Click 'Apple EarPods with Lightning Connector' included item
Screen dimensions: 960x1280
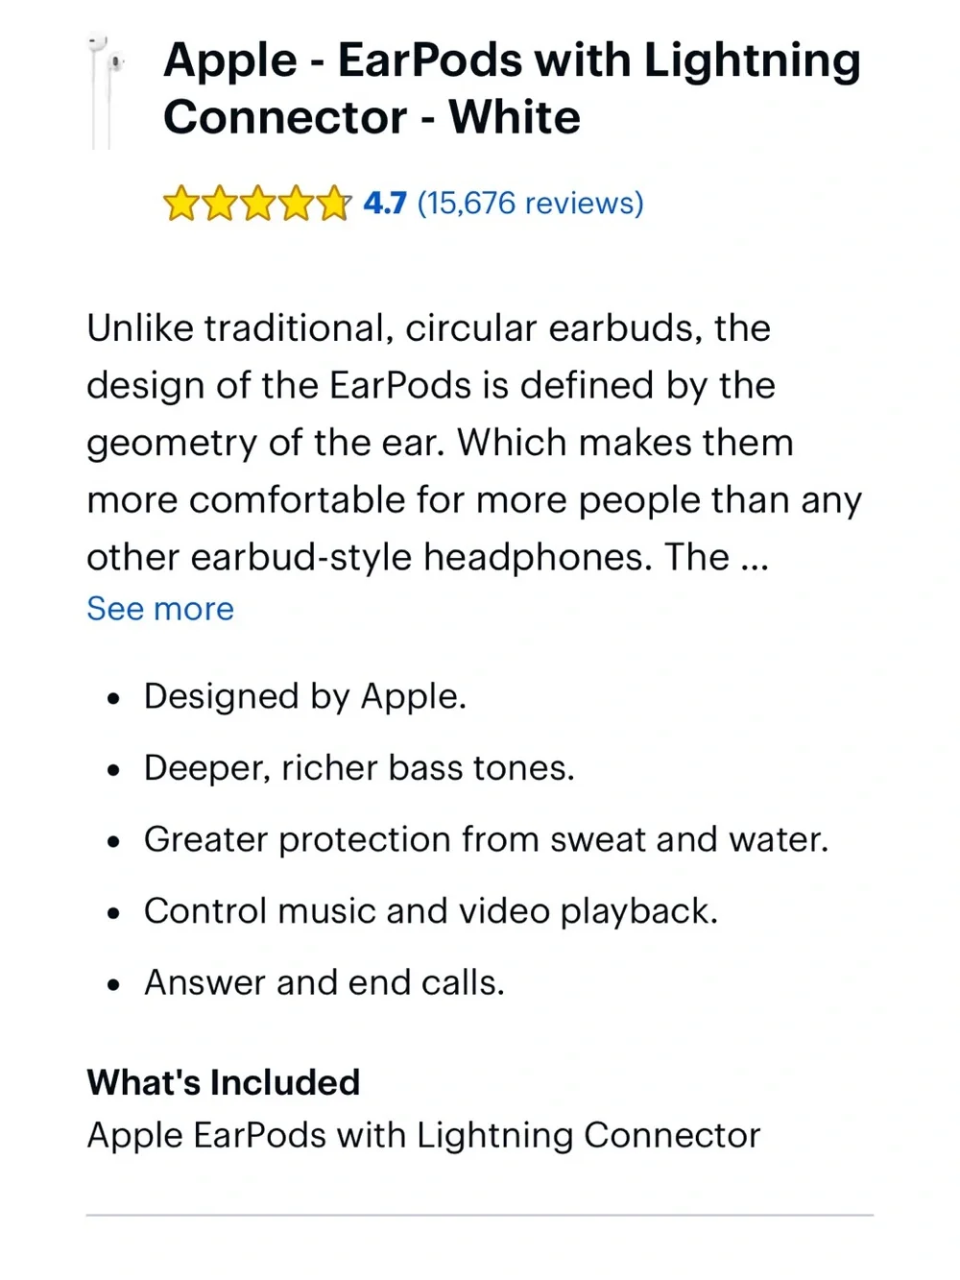(423, 1135)
